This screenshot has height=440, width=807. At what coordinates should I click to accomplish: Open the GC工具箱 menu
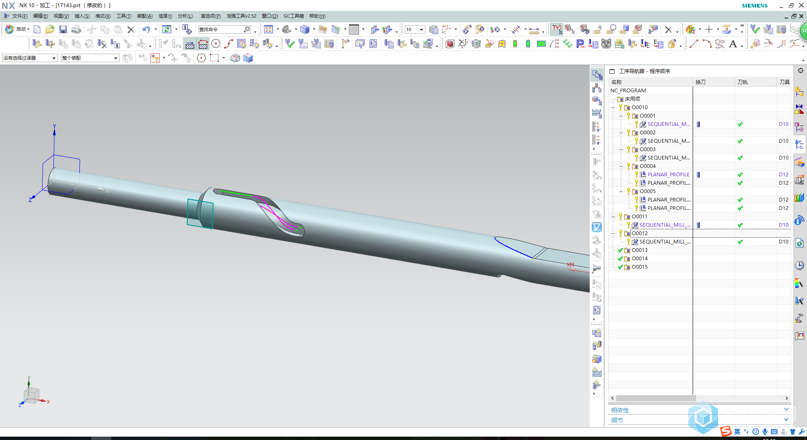(293, 16)
